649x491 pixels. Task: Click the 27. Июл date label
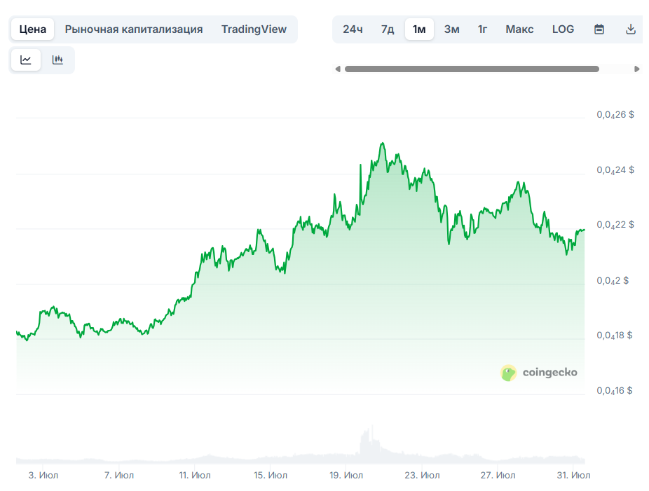click(498, 476)
